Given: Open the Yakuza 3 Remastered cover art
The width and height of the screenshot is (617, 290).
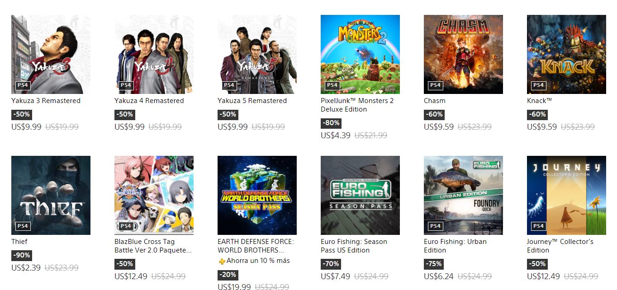Looking at the screenshot, I should click(x=51, y=54).
